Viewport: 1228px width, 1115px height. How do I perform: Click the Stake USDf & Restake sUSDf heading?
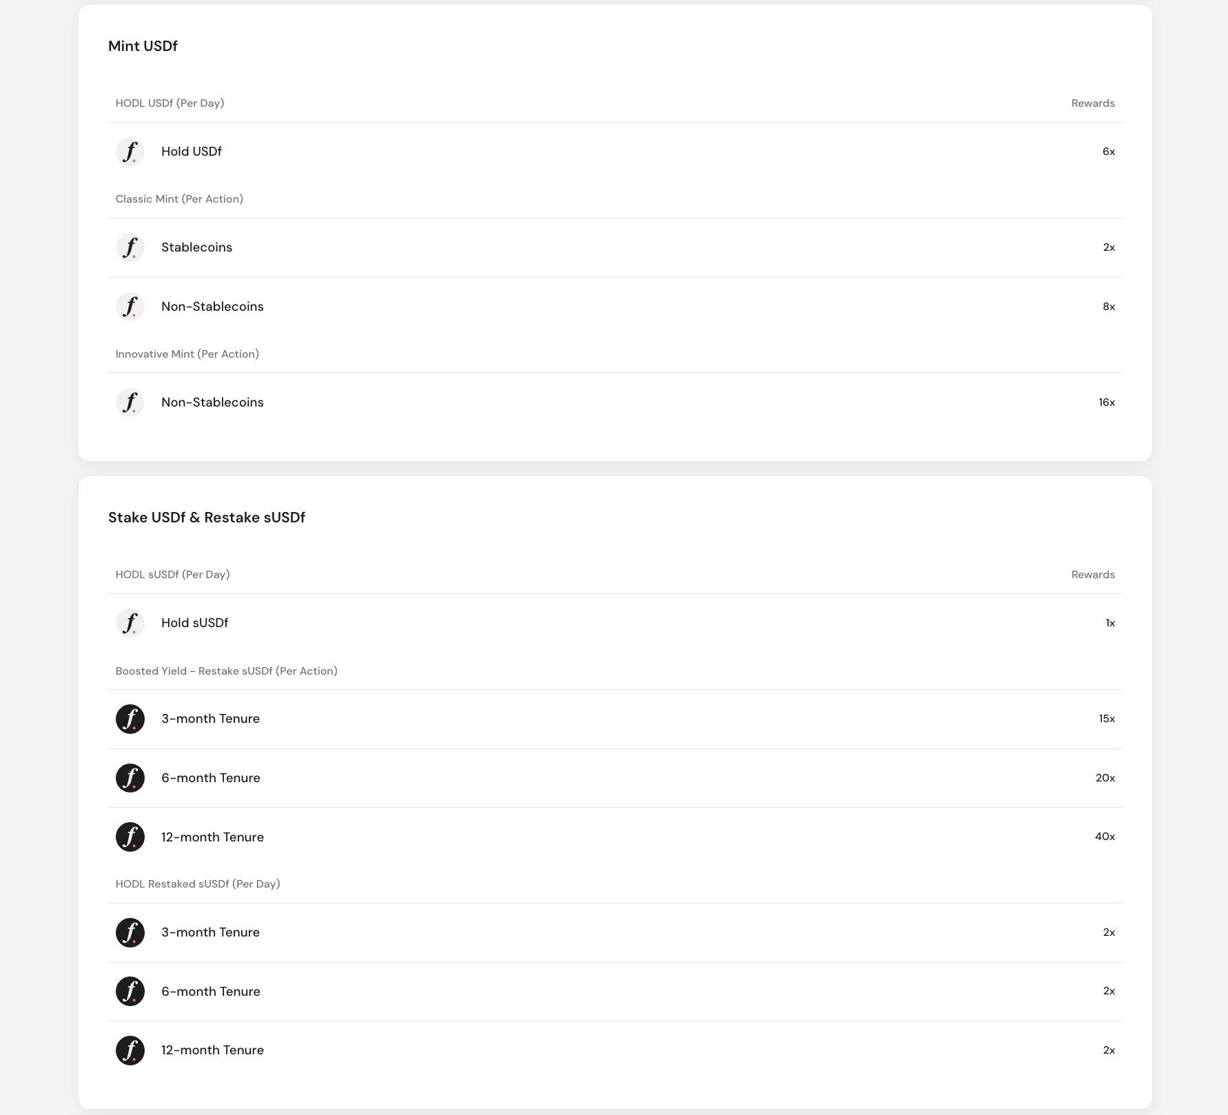(x=207, y=518)
